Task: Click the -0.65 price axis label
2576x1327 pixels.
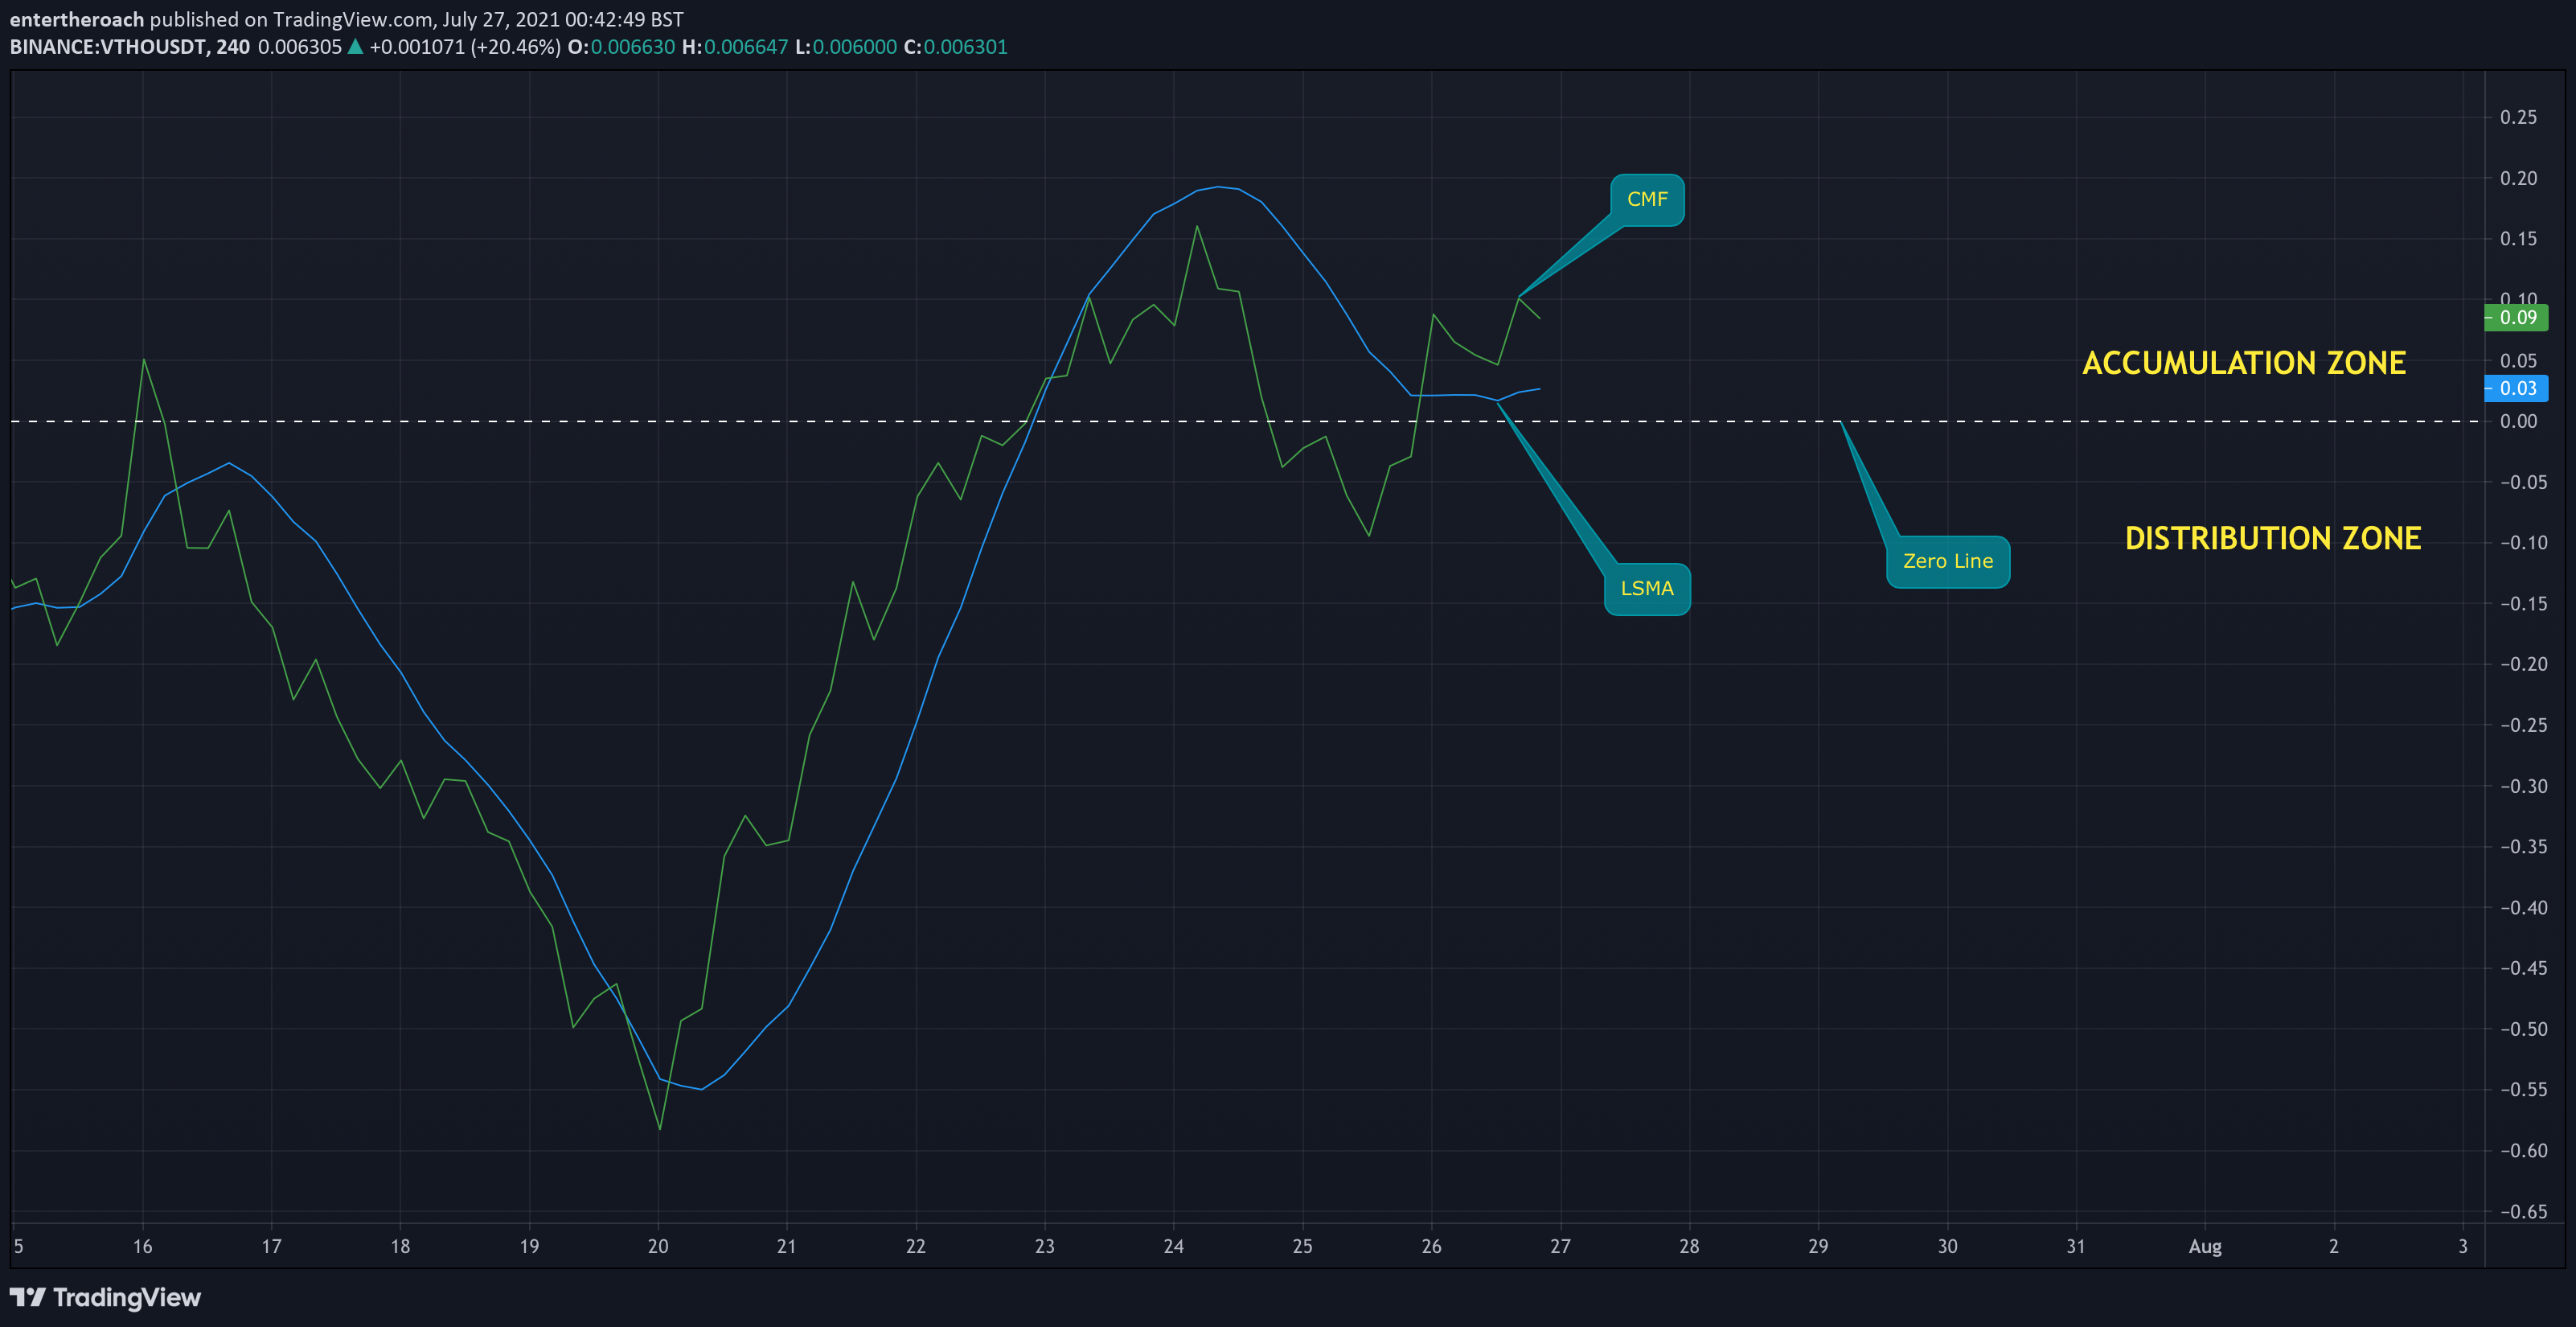Action: (x=2522, y=1212)
